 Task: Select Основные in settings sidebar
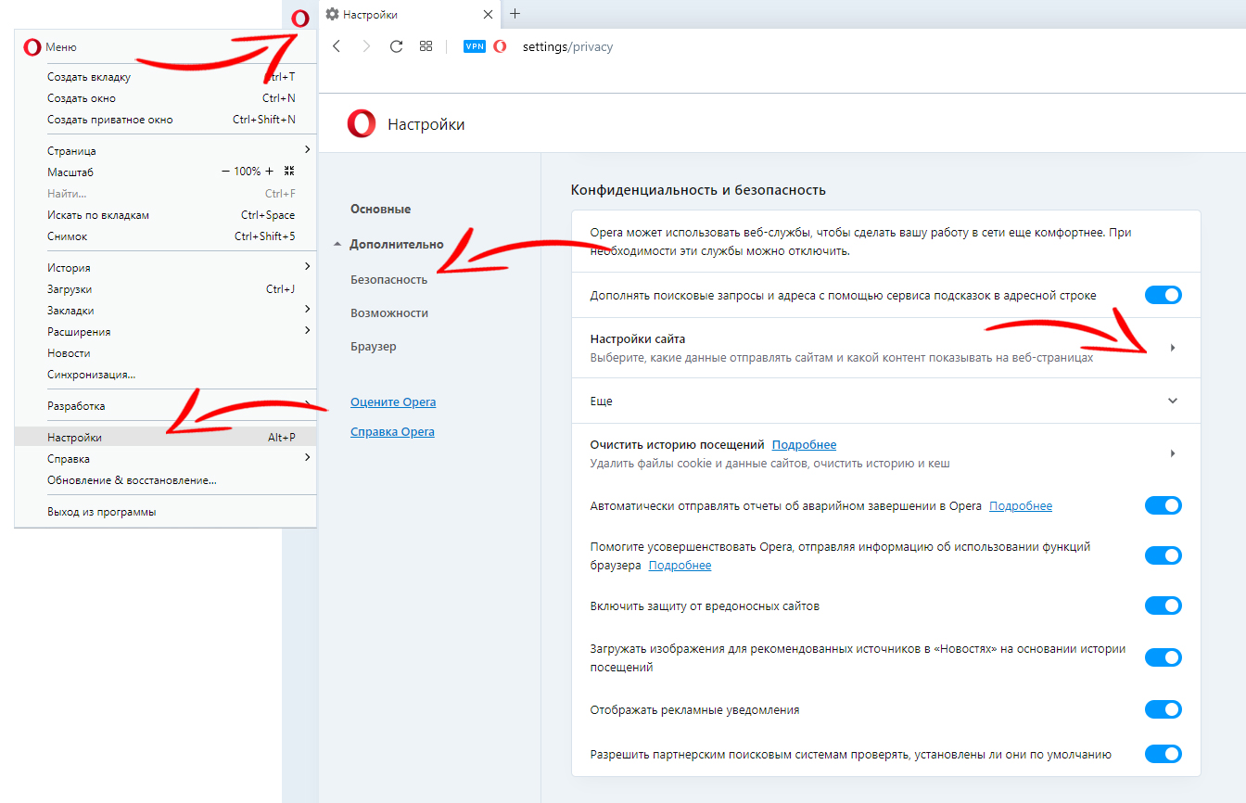pyautogui.click(x=380, y=210)
